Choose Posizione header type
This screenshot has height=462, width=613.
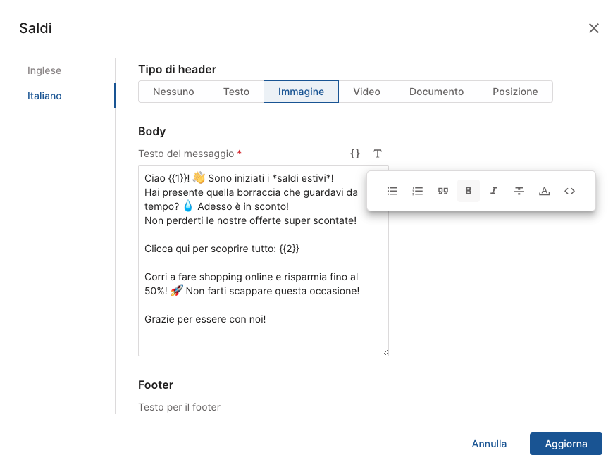(x=515, y=92)
